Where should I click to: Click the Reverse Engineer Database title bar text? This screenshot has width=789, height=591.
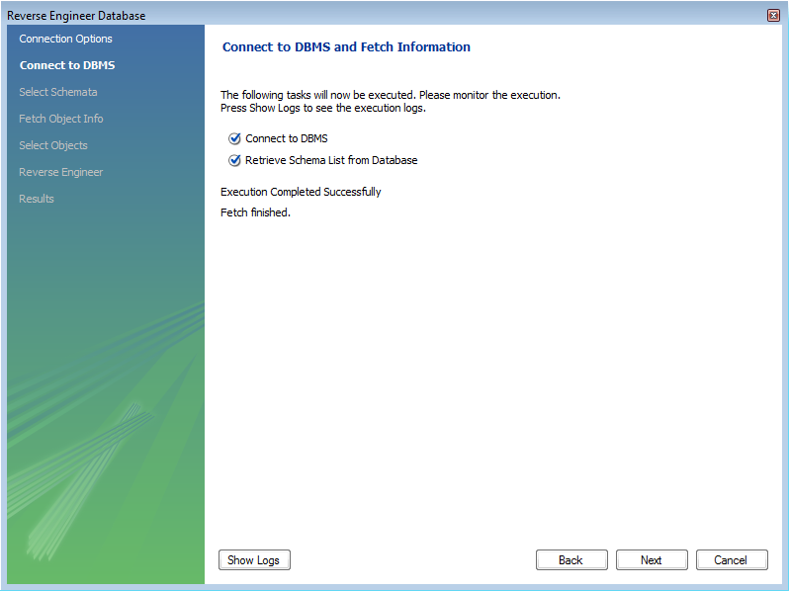click(x=76, y=16)
